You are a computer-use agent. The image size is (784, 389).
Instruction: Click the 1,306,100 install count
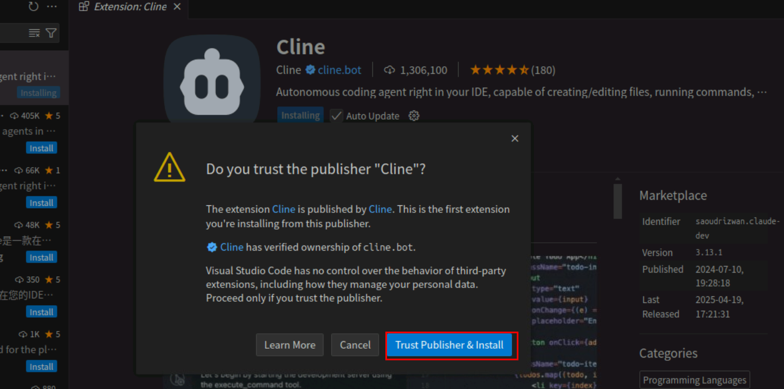click(423, 70)
